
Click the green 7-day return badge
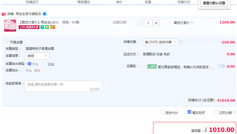pos(42,27)
